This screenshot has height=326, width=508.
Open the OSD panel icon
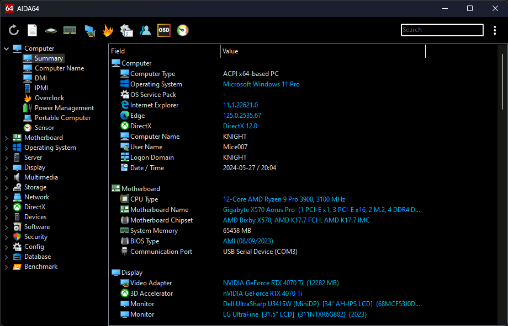[163, 30]
